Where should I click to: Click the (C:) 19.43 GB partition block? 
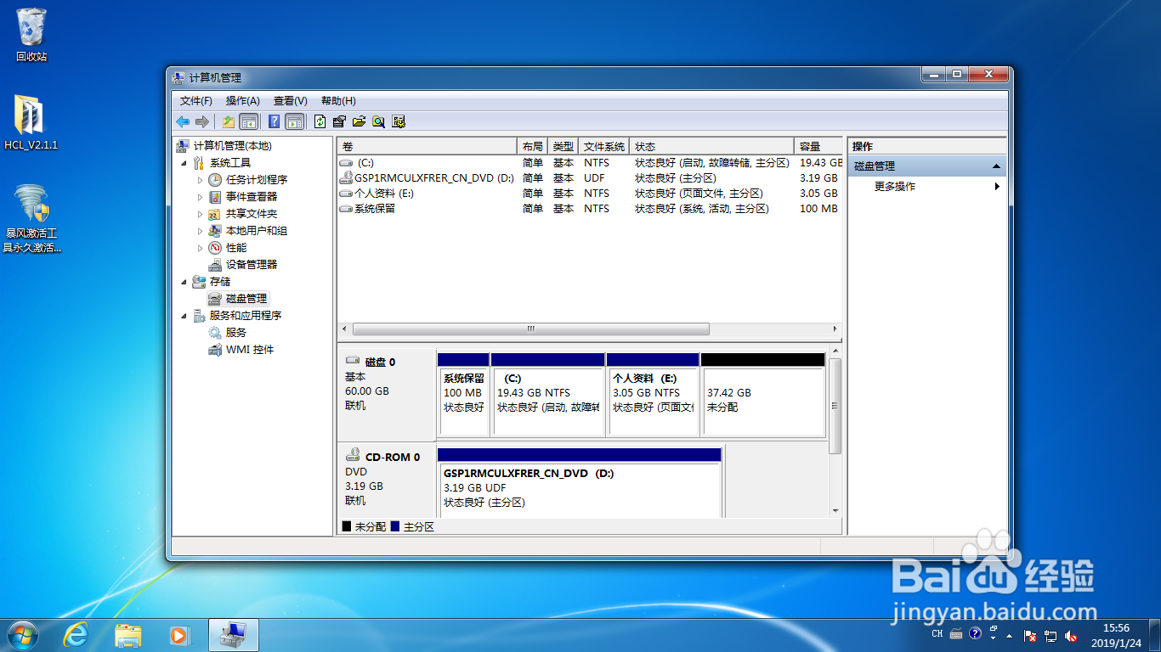click(x=547, y=395)
